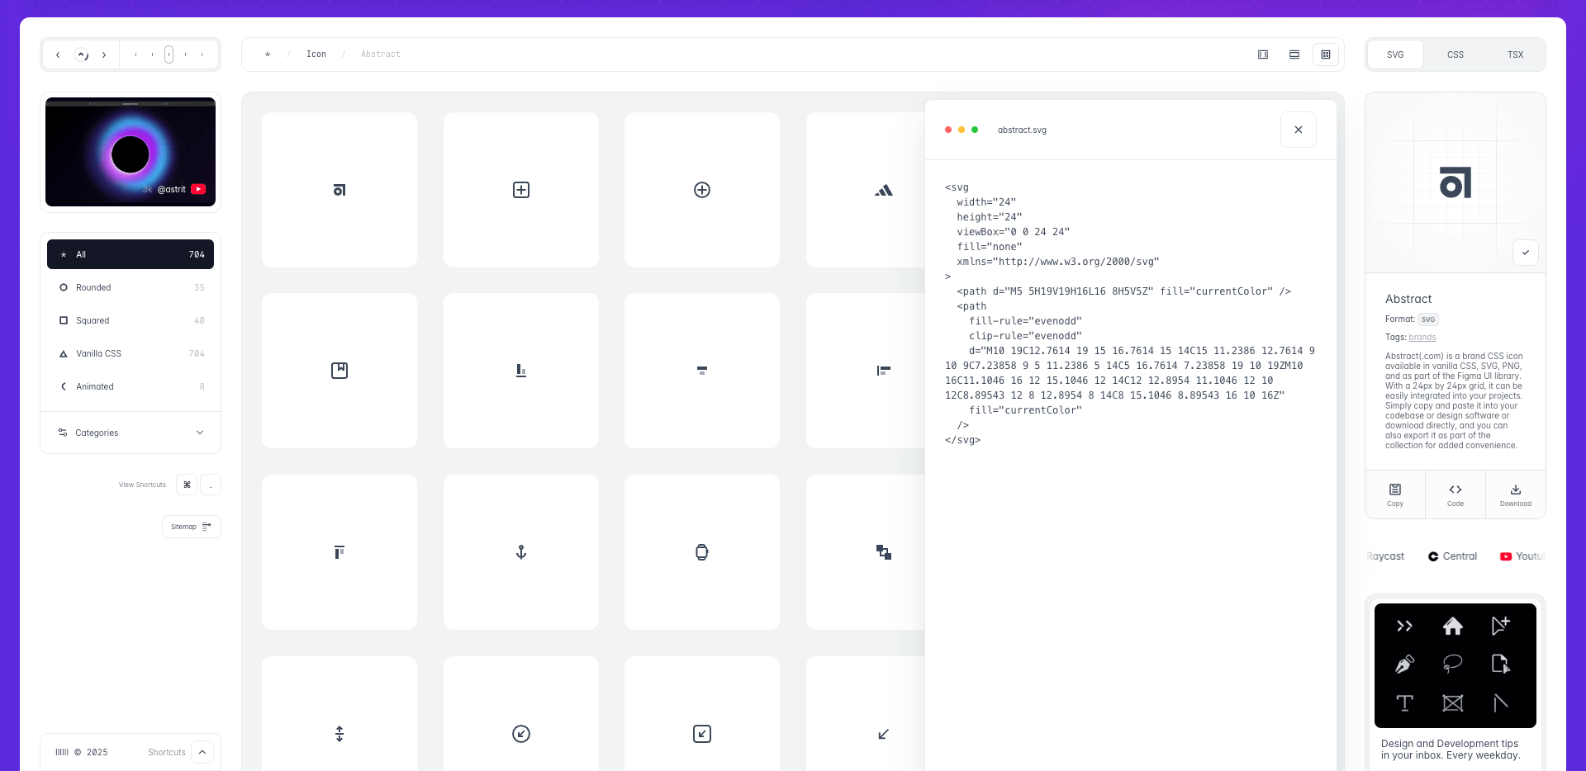Go forward with the right chevron
Viewport: 1586px width, 771px height.
[104, 55]
